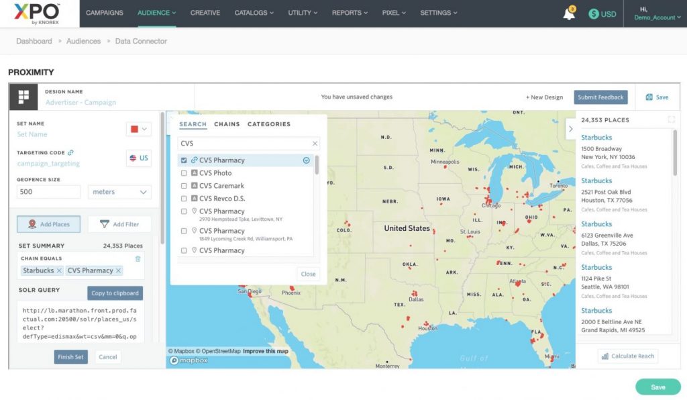
Task: Click + New Design
Action: point(544,97)
